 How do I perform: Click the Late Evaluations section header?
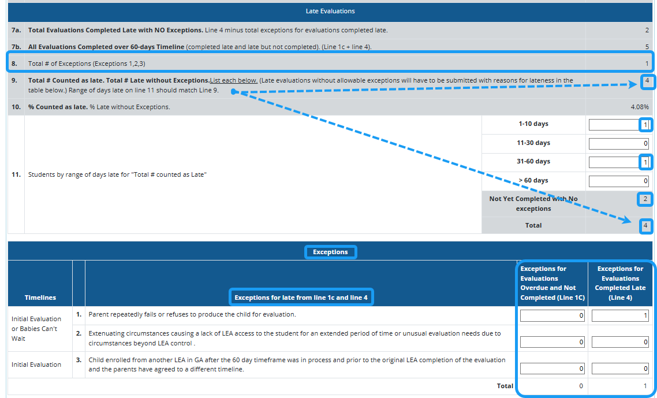tap(330, 11)
